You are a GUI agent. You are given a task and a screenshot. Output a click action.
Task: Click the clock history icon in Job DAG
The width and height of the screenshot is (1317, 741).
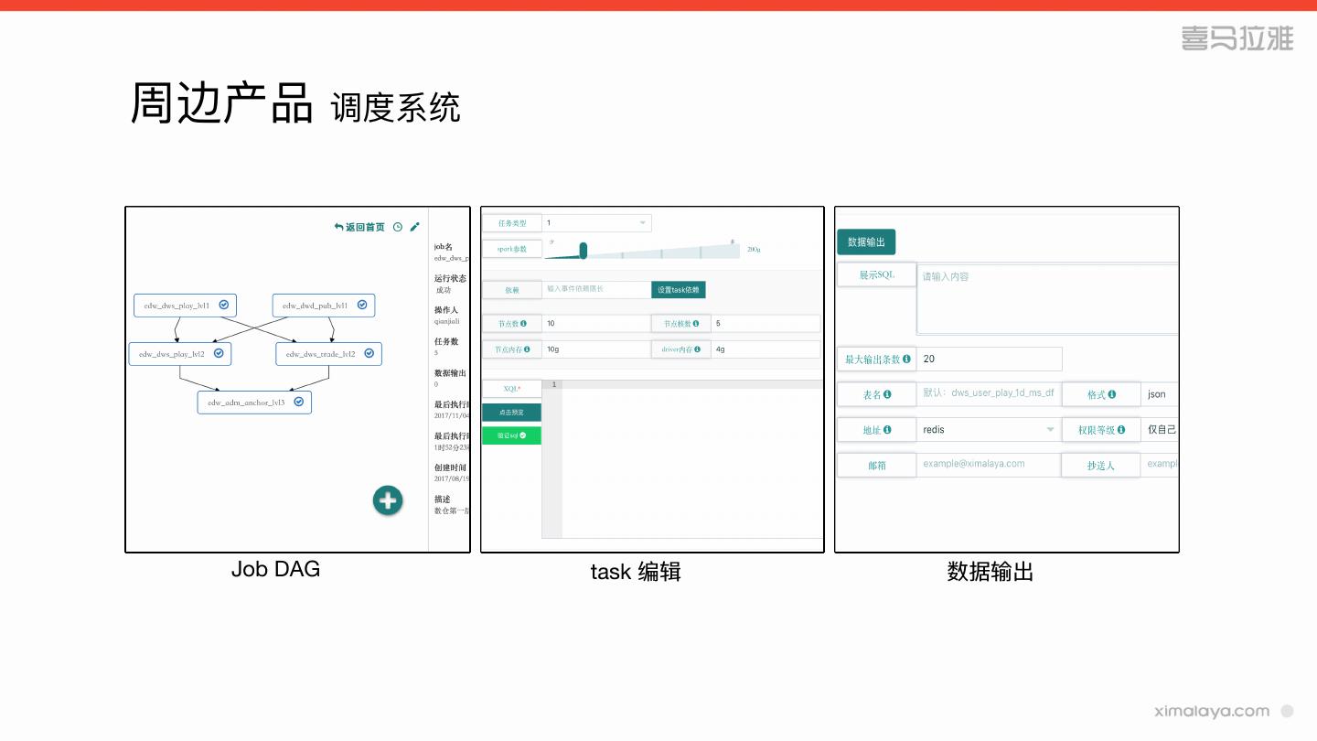398,227
